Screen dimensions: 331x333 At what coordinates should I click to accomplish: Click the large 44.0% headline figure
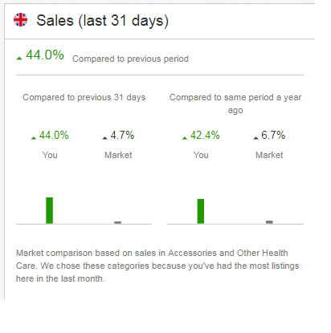coord(45,55)
